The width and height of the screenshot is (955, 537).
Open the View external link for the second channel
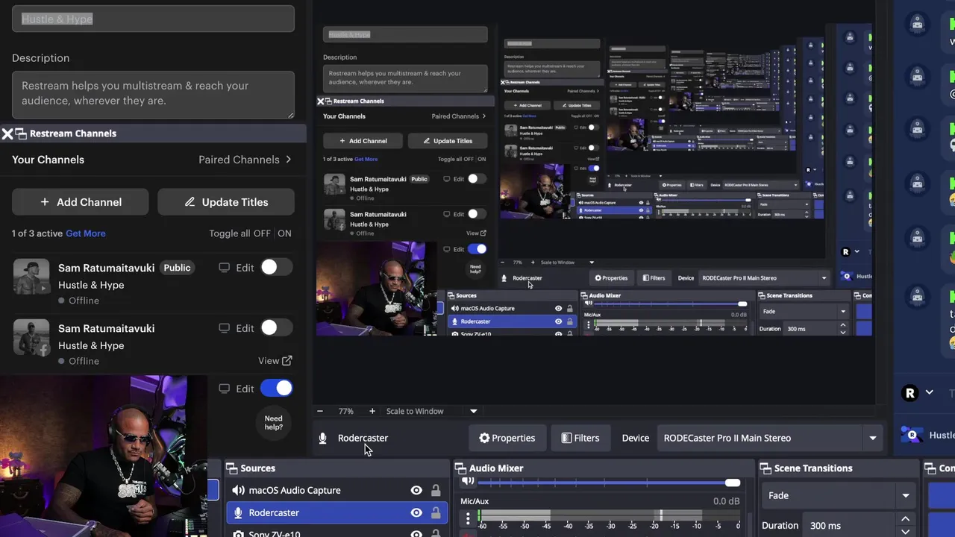click(x=275, y=361)
